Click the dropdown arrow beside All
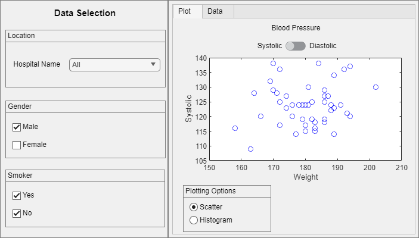 click(153, 64)
